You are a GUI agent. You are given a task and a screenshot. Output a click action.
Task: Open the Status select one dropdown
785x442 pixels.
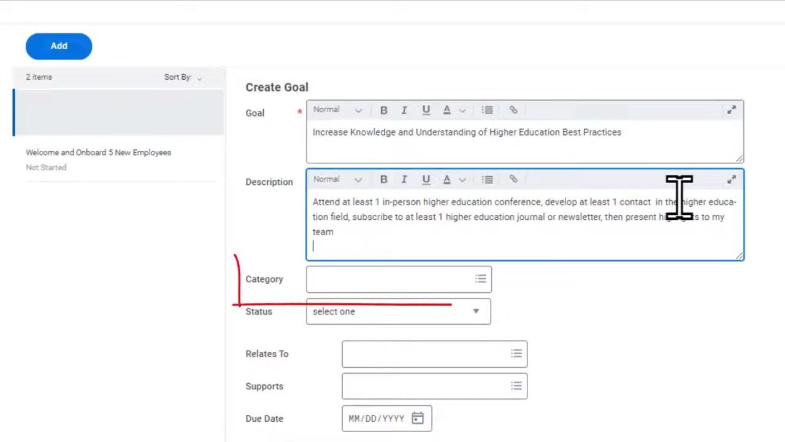tap(399, 312)
